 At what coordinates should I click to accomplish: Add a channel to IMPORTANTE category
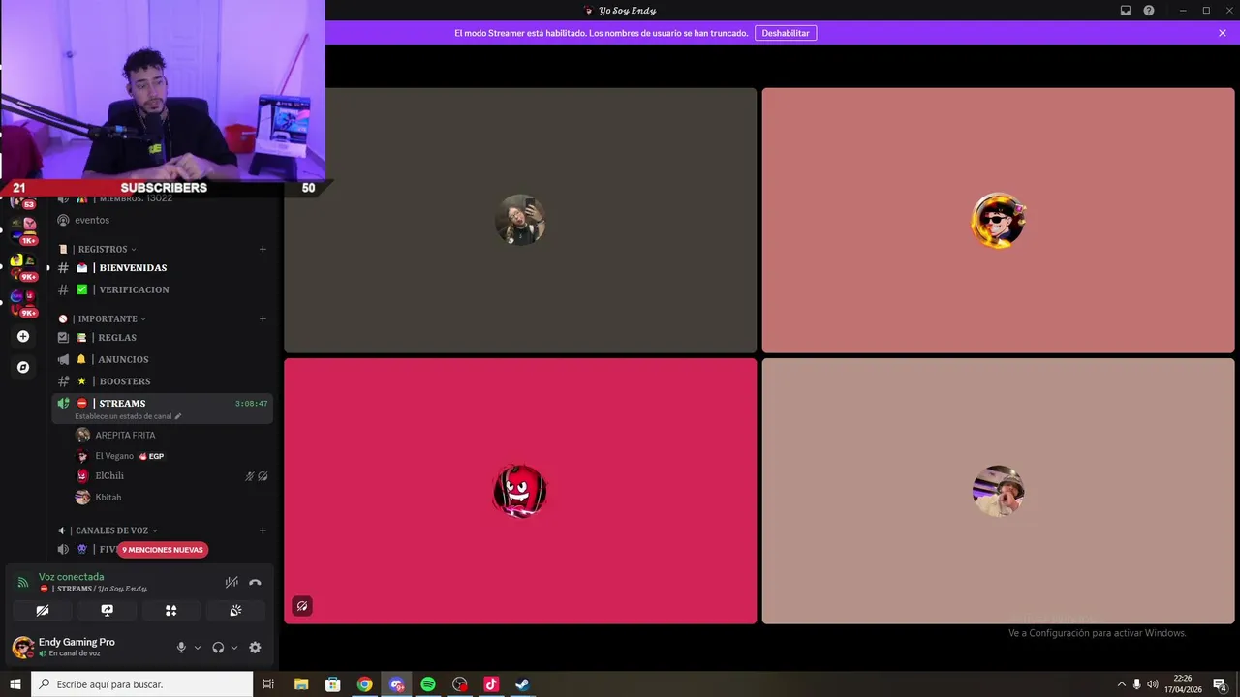coord(263,318)
